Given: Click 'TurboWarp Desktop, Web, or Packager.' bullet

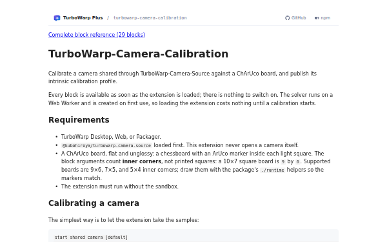Looking at the screenshot, I should [x=111, y=137].
